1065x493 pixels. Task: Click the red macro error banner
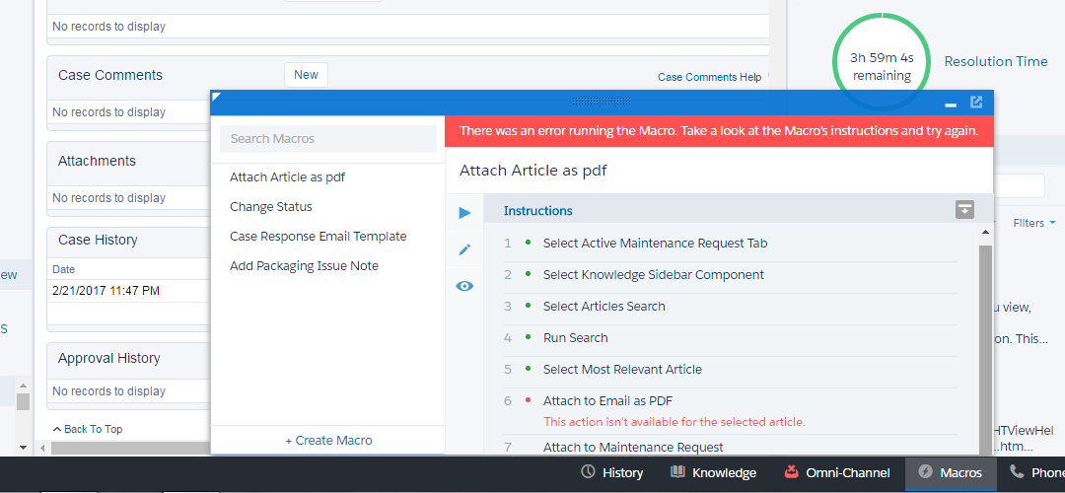(x=719, y=130)
